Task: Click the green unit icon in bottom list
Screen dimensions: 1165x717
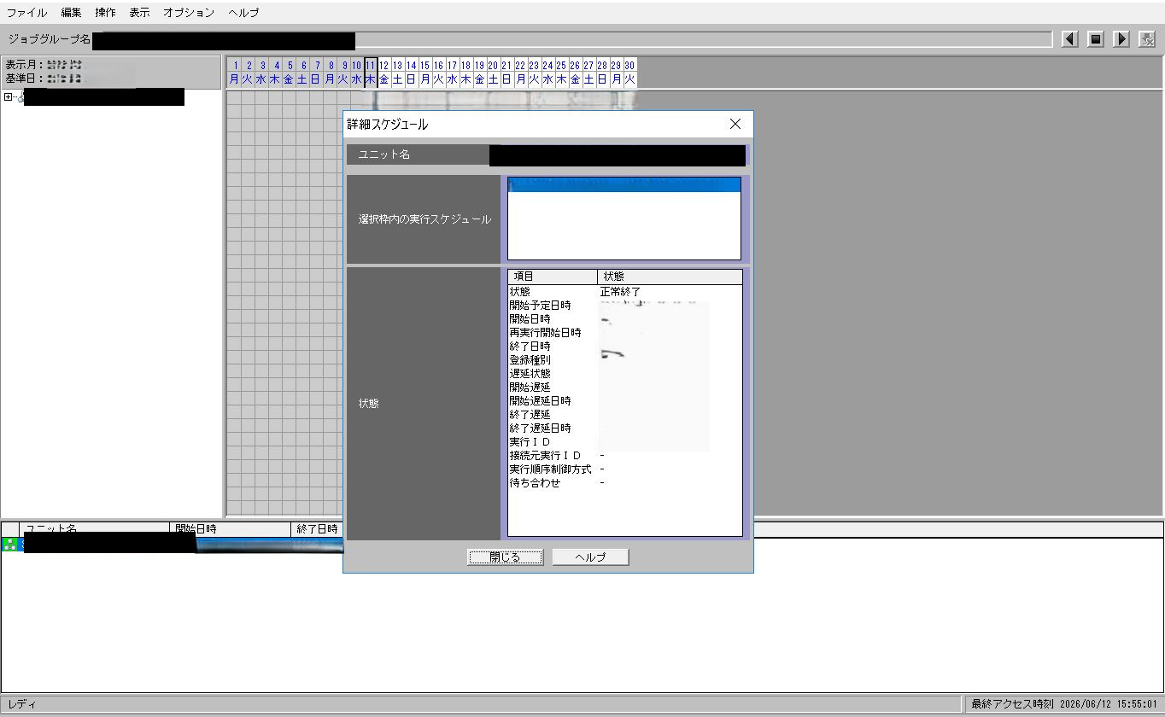Action: tap(10, 544)
